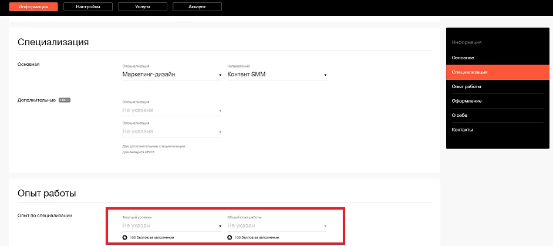The image size is (553, 246).
Task: Click the Дополнительные label
Action: point(36,100)
